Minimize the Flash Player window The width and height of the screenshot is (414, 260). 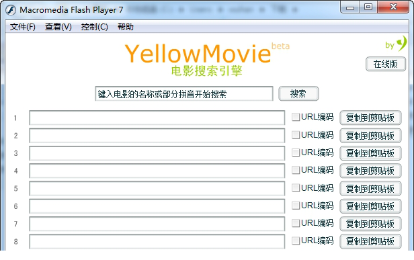coord(350,7)
